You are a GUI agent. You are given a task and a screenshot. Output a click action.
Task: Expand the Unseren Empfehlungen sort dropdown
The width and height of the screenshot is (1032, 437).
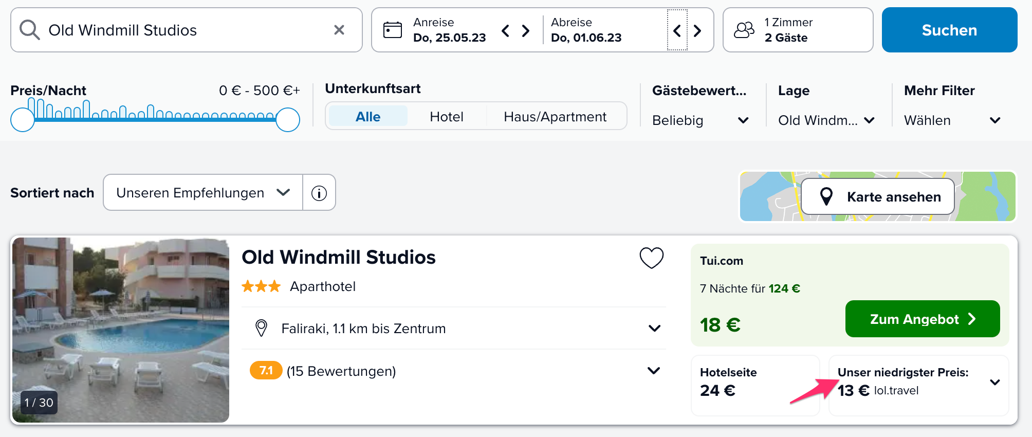point(203,193)
